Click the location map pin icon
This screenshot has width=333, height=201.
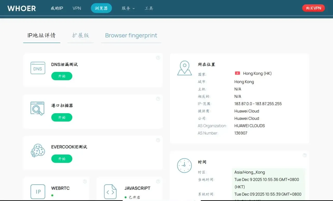(184, 68)
